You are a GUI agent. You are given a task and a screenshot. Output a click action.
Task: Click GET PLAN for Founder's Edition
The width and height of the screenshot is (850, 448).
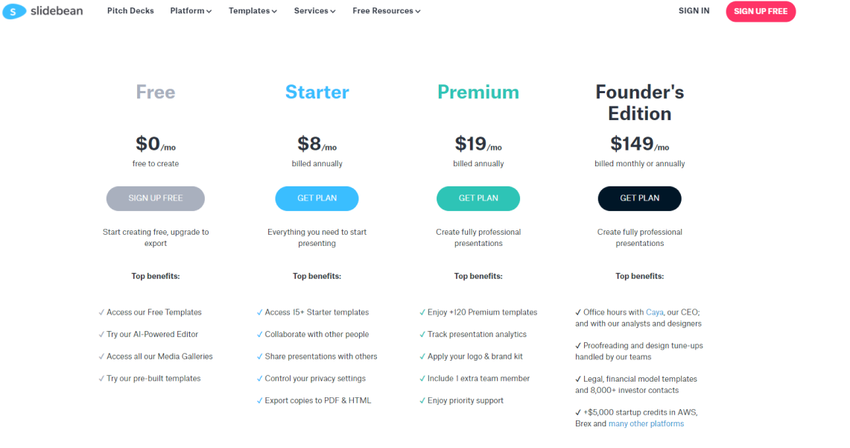pyautogui.click(x=639, y=198)
